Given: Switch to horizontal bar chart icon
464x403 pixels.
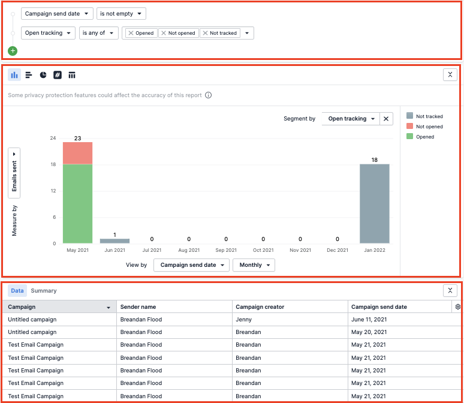Looking at the screenshot, I should tap(29, 75).
